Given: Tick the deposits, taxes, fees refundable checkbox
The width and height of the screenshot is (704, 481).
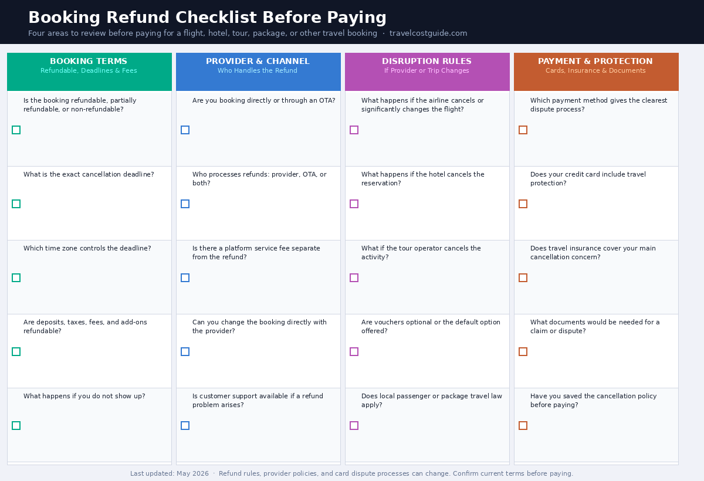Looking at the screenshot, I should (x=16, y=352).
